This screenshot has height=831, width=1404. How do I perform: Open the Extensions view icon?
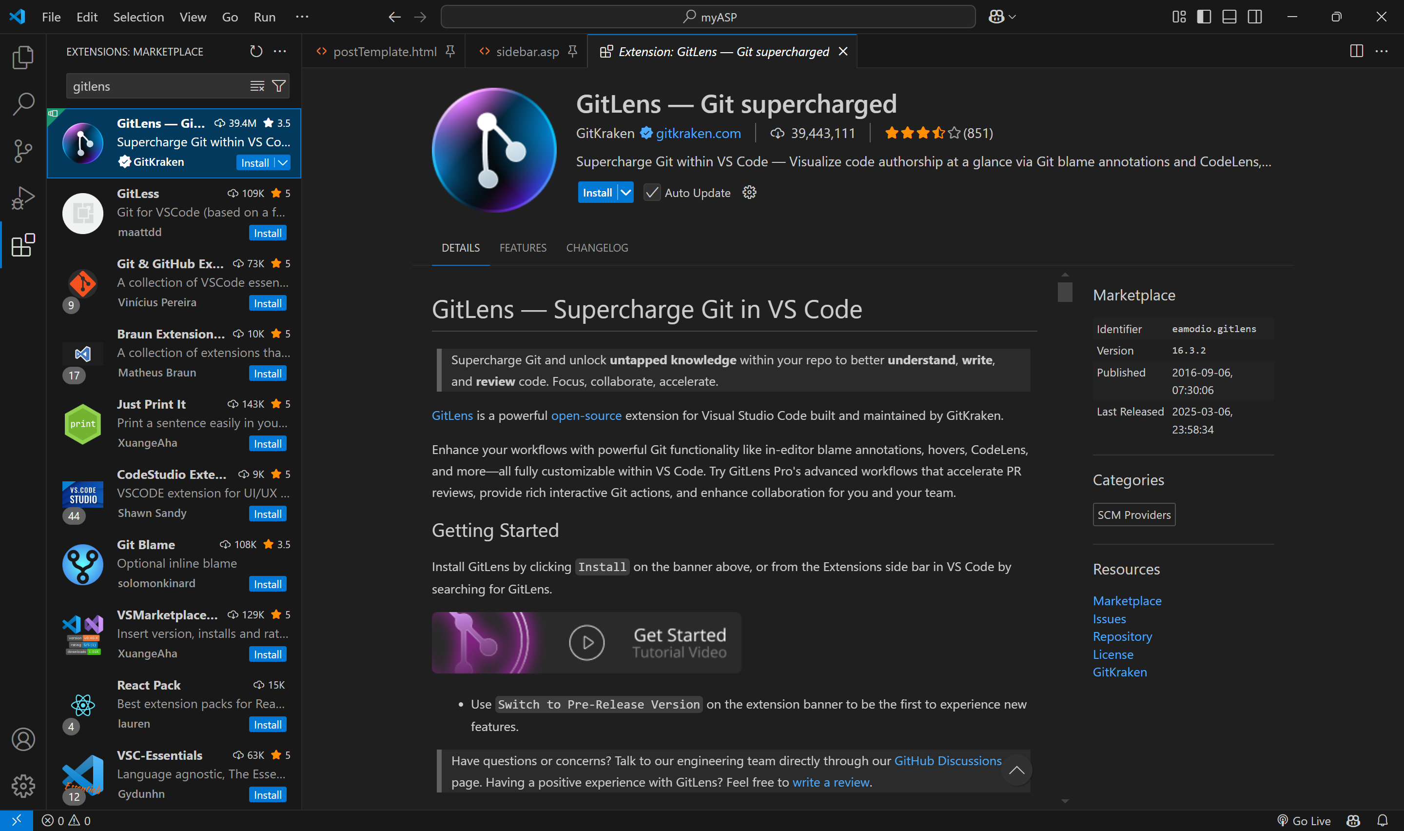[x=23, y=245]
